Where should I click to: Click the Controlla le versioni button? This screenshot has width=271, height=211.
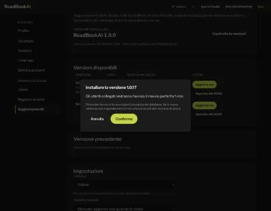coord(229,34)
